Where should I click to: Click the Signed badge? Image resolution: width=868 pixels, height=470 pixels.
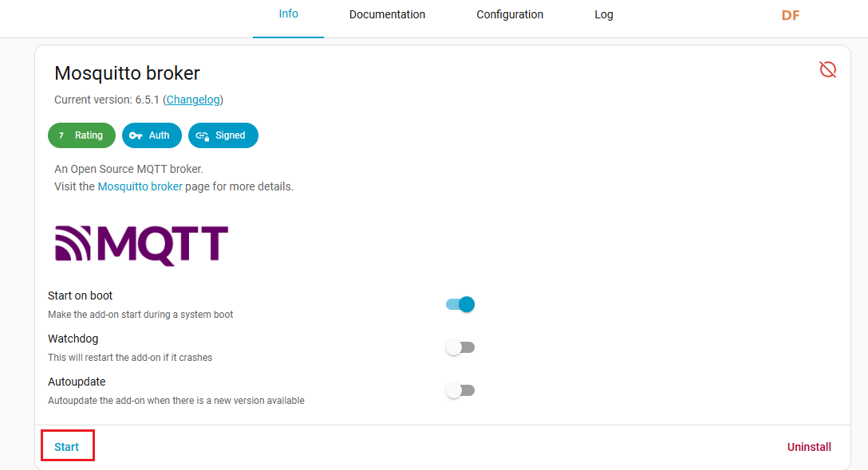223,135
